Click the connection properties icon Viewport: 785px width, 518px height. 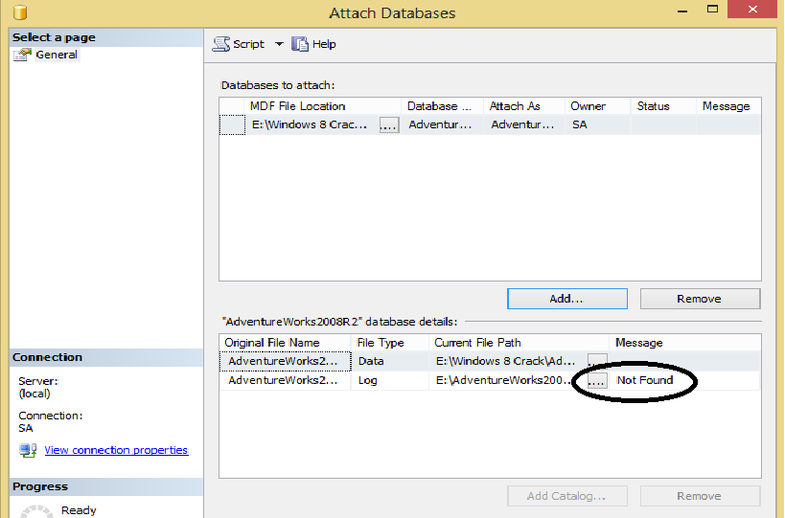click(x=28, y=450)
